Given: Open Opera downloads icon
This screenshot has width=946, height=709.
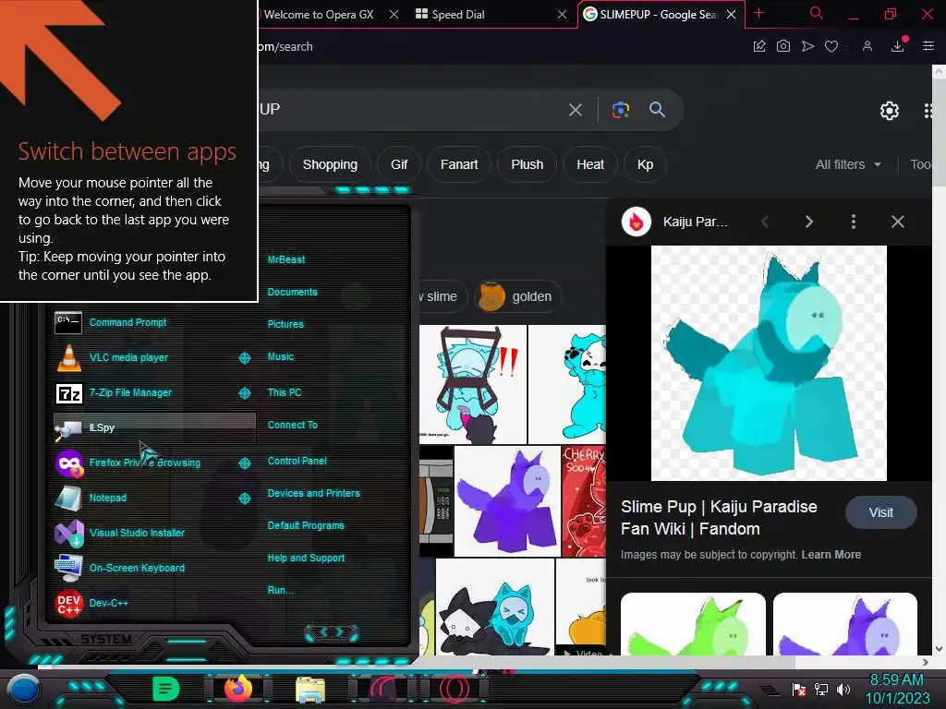Looking at the screenshot, I should (898, 46).
